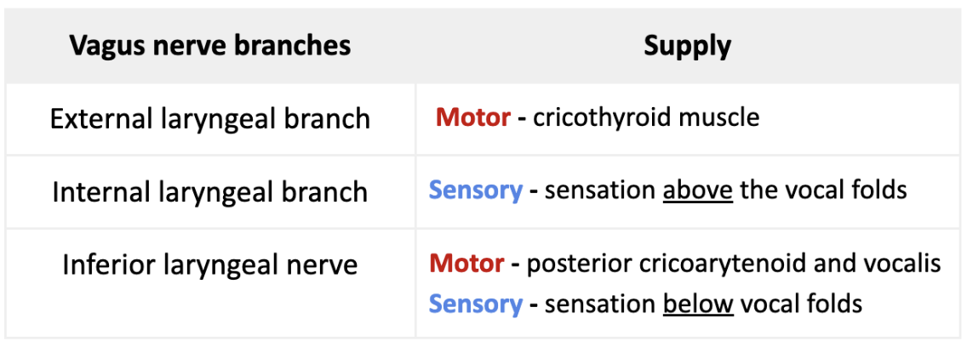Click red "Motor" label beside cricothyroid muscle
Image resolution: width=967 pixels, height=347 pixels.
472,117
